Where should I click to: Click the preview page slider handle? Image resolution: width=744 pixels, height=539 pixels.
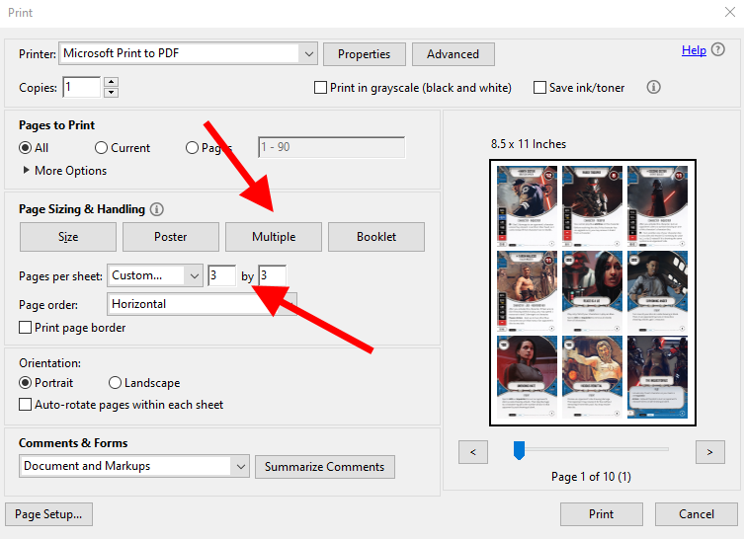519,450
